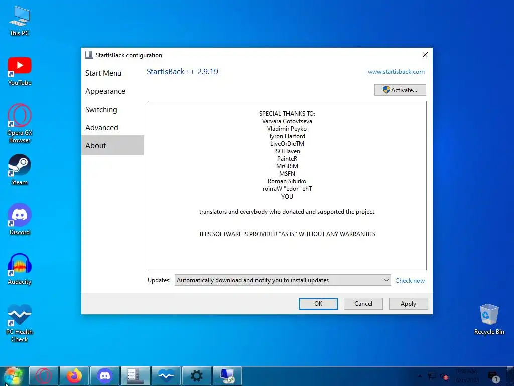The height and width of the screenshot is (386, 514).
Task: Click 'SPECIAL THANKS TO:' credits text
Action: point(287,113)
